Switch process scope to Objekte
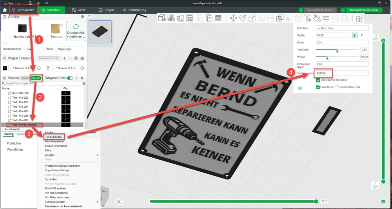The height and width of the screenshot is (209, 392). coord(36,78)
